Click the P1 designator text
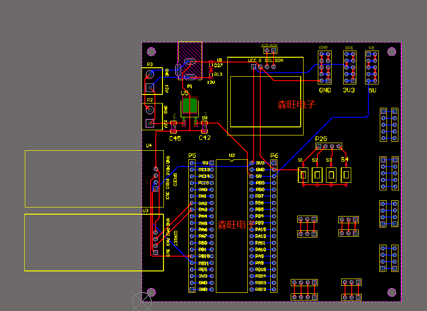The width and height of the screenshot is (427, 311). click(190, 86)
